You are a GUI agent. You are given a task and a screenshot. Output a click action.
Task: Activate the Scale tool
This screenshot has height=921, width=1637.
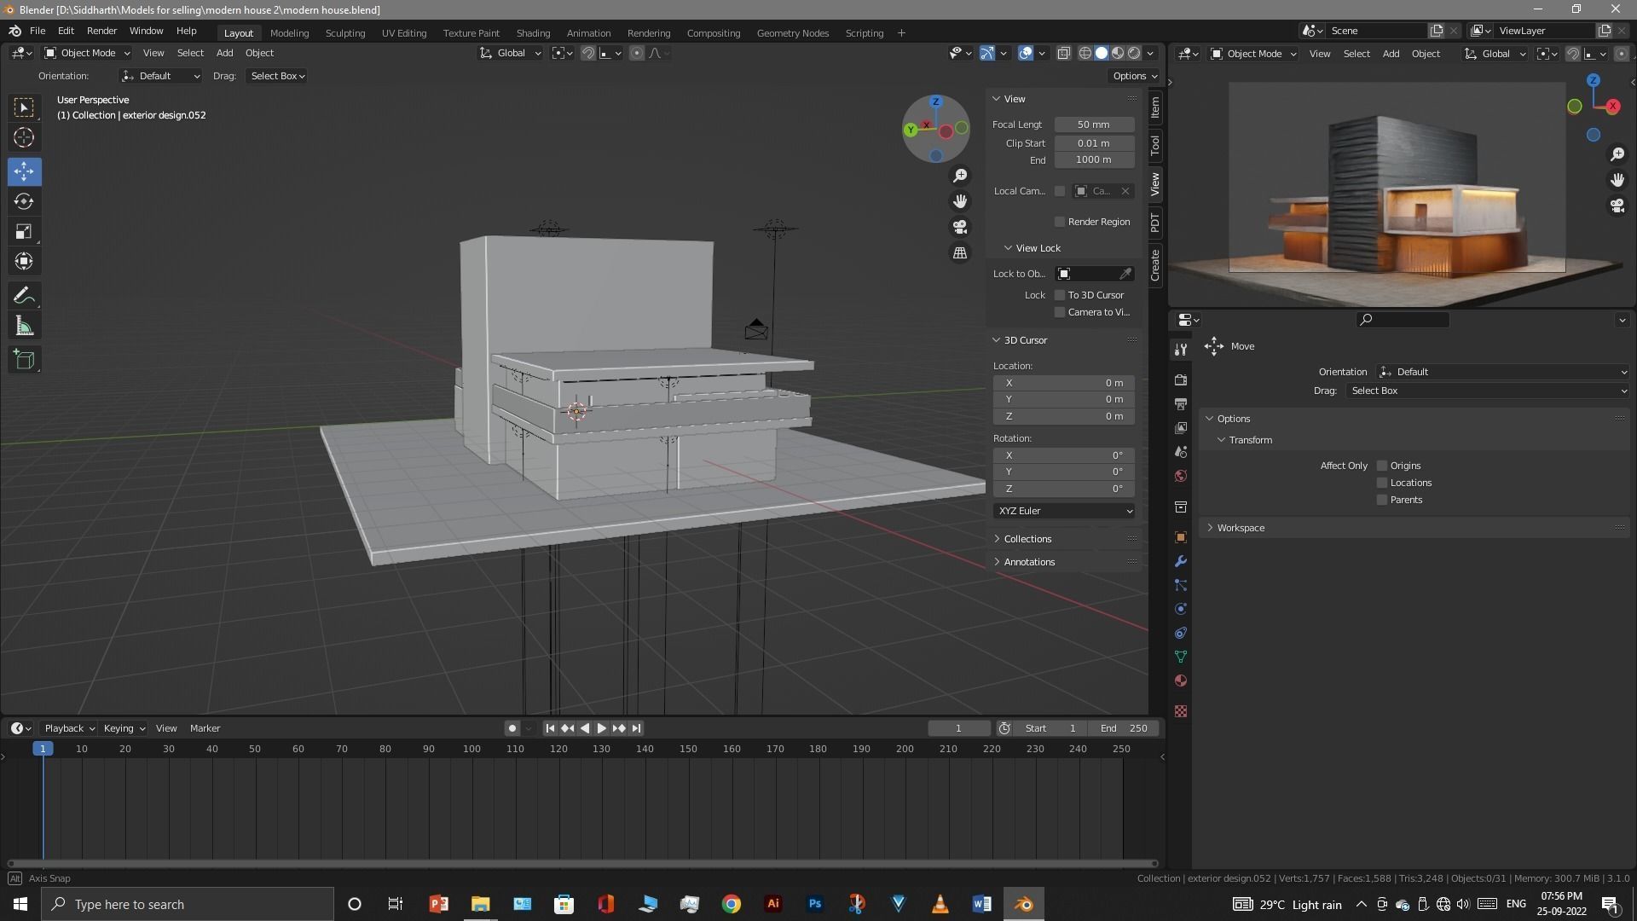point(24,232)
